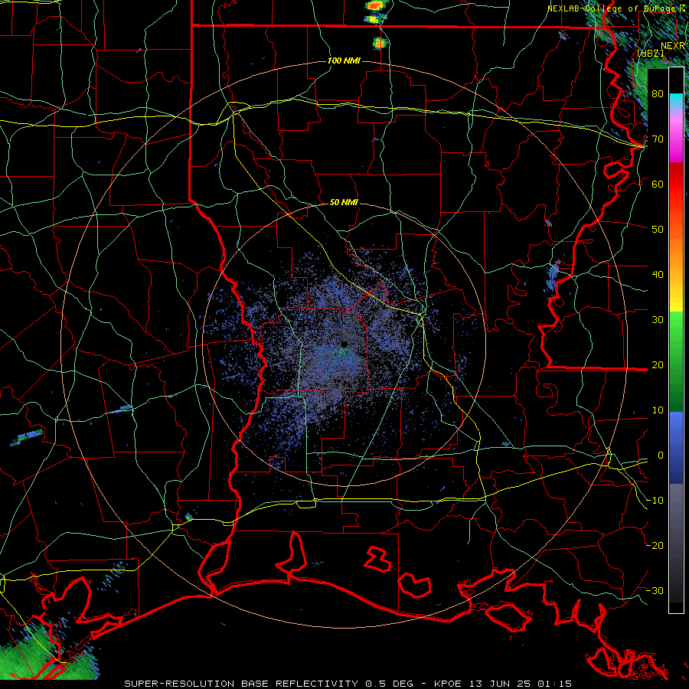This screenshot has height=689, width=689.
Task: Click the 10 value on the color scale
Action: 658,411
